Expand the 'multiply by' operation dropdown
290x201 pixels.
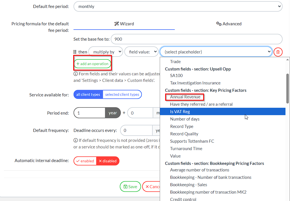point(106,52)
